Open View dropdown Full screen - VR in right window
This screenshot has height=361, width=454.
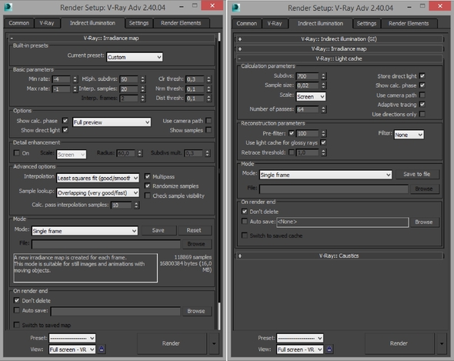(x=299, y=349)
